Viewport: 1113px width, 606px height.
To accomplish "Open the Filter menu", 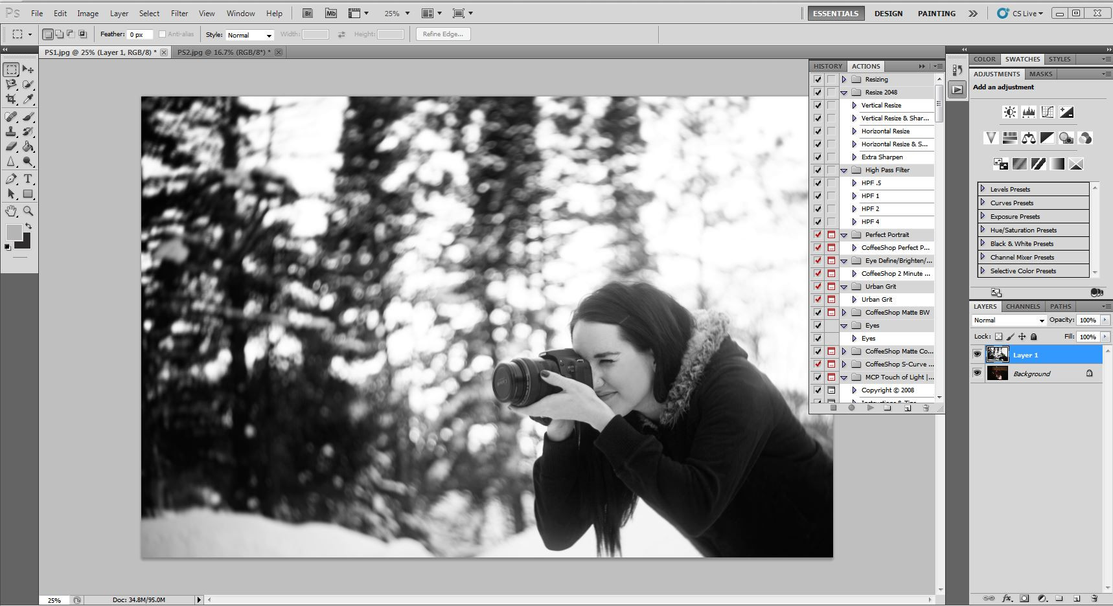I will tap(179, 13).
